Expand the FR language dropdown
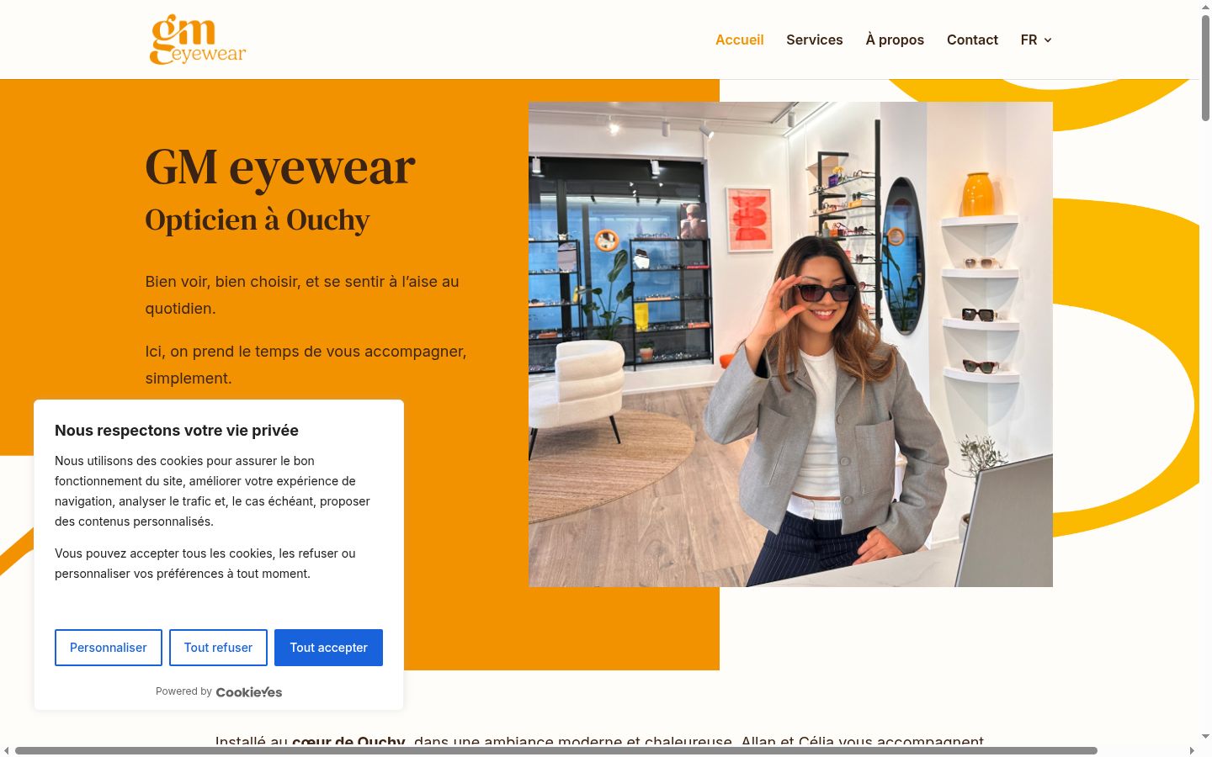The width and height of the screenshot is (1212, 757). (x=1036, y=40)
